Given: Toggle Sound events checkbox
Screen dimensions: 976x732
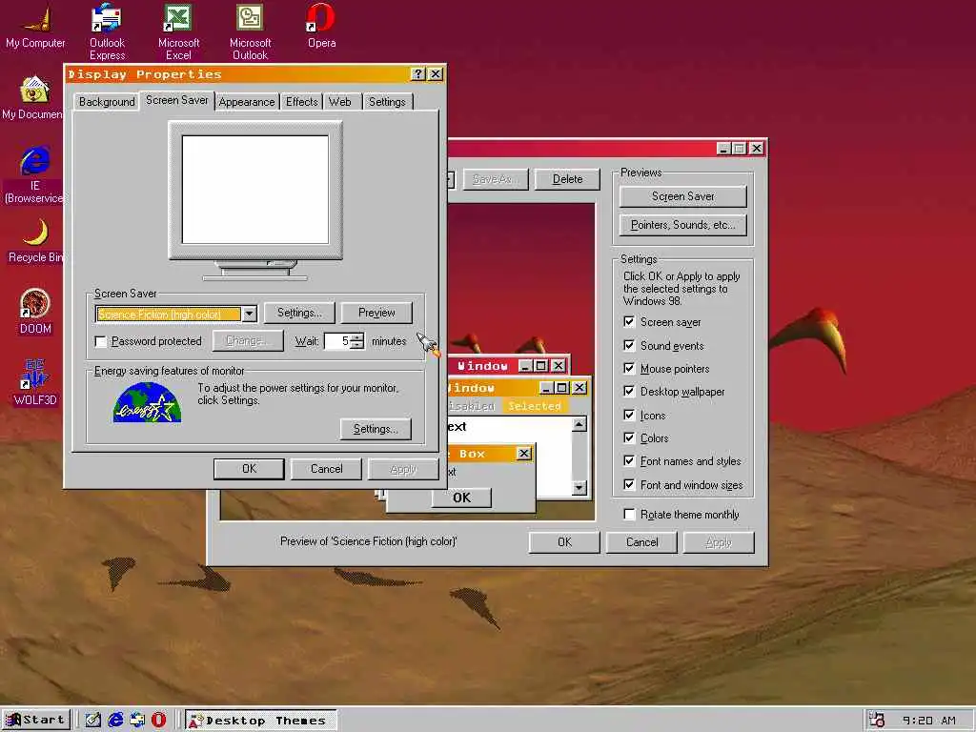Looking at the screenshot, I should click(629, 345).
